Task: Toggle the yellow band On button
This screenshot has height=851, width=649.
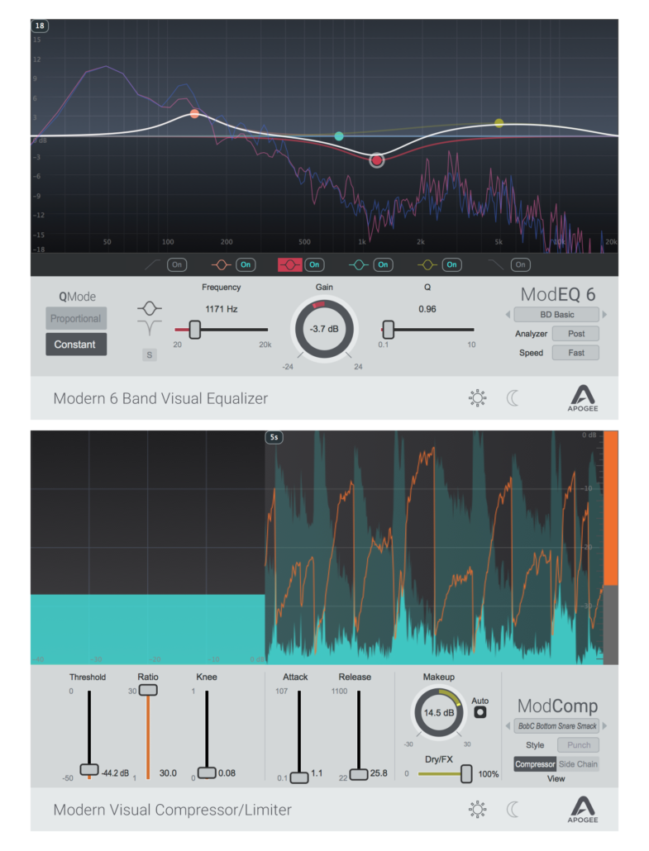Action: (452, 265)
